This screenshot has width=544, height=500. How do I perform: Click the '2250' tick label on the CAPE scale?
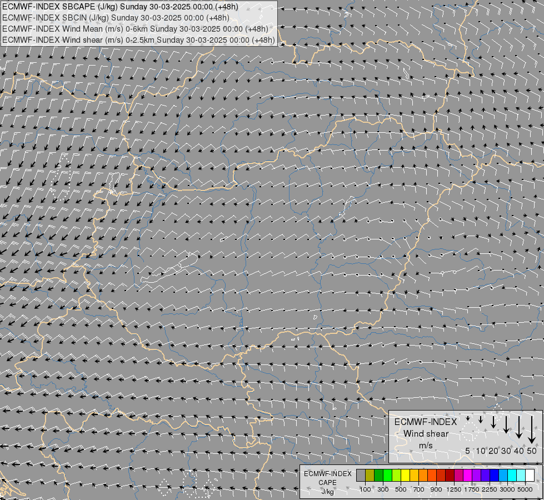490,489
